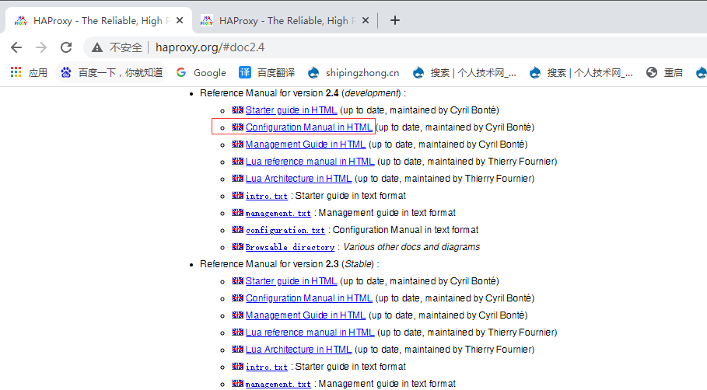The width and height of the screenshot is (707, 390).
Task: Open the 百度翻译 bookmark
Action: click(267, 72)
